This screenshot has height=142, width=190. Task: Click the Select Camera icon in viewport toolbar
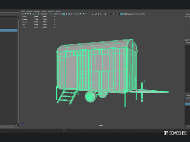(23, 14)
